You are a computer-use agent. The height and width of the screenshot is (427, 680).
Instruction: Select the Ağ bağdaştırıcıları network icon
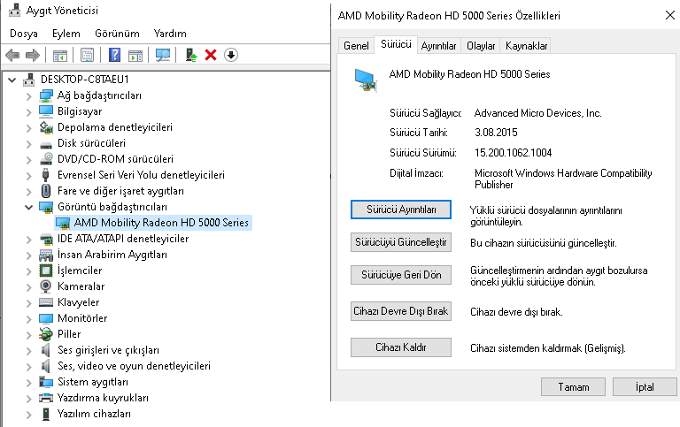pos(46,95)
